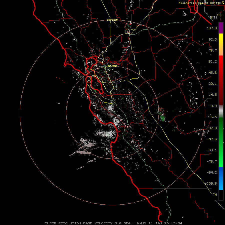Click the purple segment of the velocity color bar
Screen dimensions: 225x225
221,28
